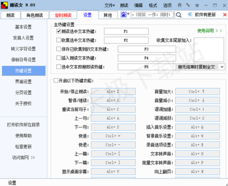Open 停顿符号设置 in sidebar

coord(24,60)
